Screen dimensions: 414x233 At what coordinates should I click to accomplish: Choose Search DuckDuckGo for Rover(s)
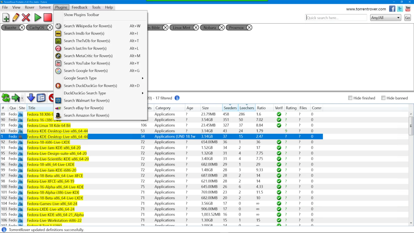100,86
